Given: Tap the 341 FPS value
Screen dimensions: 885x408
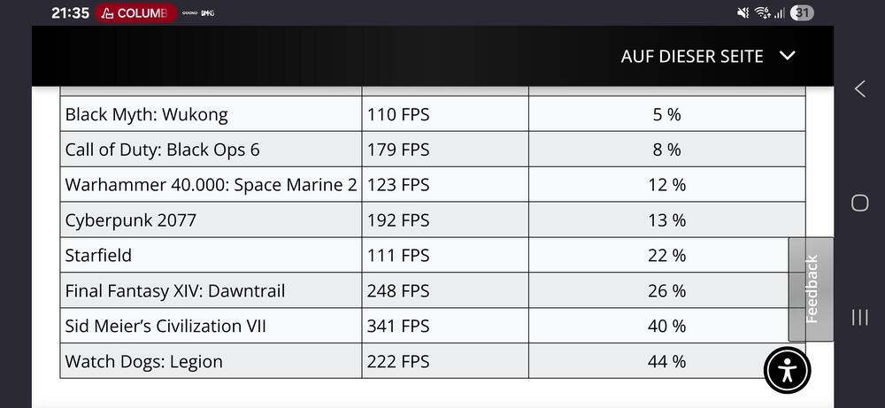Looking at the screenshot, I should click(x=398, y=327).
